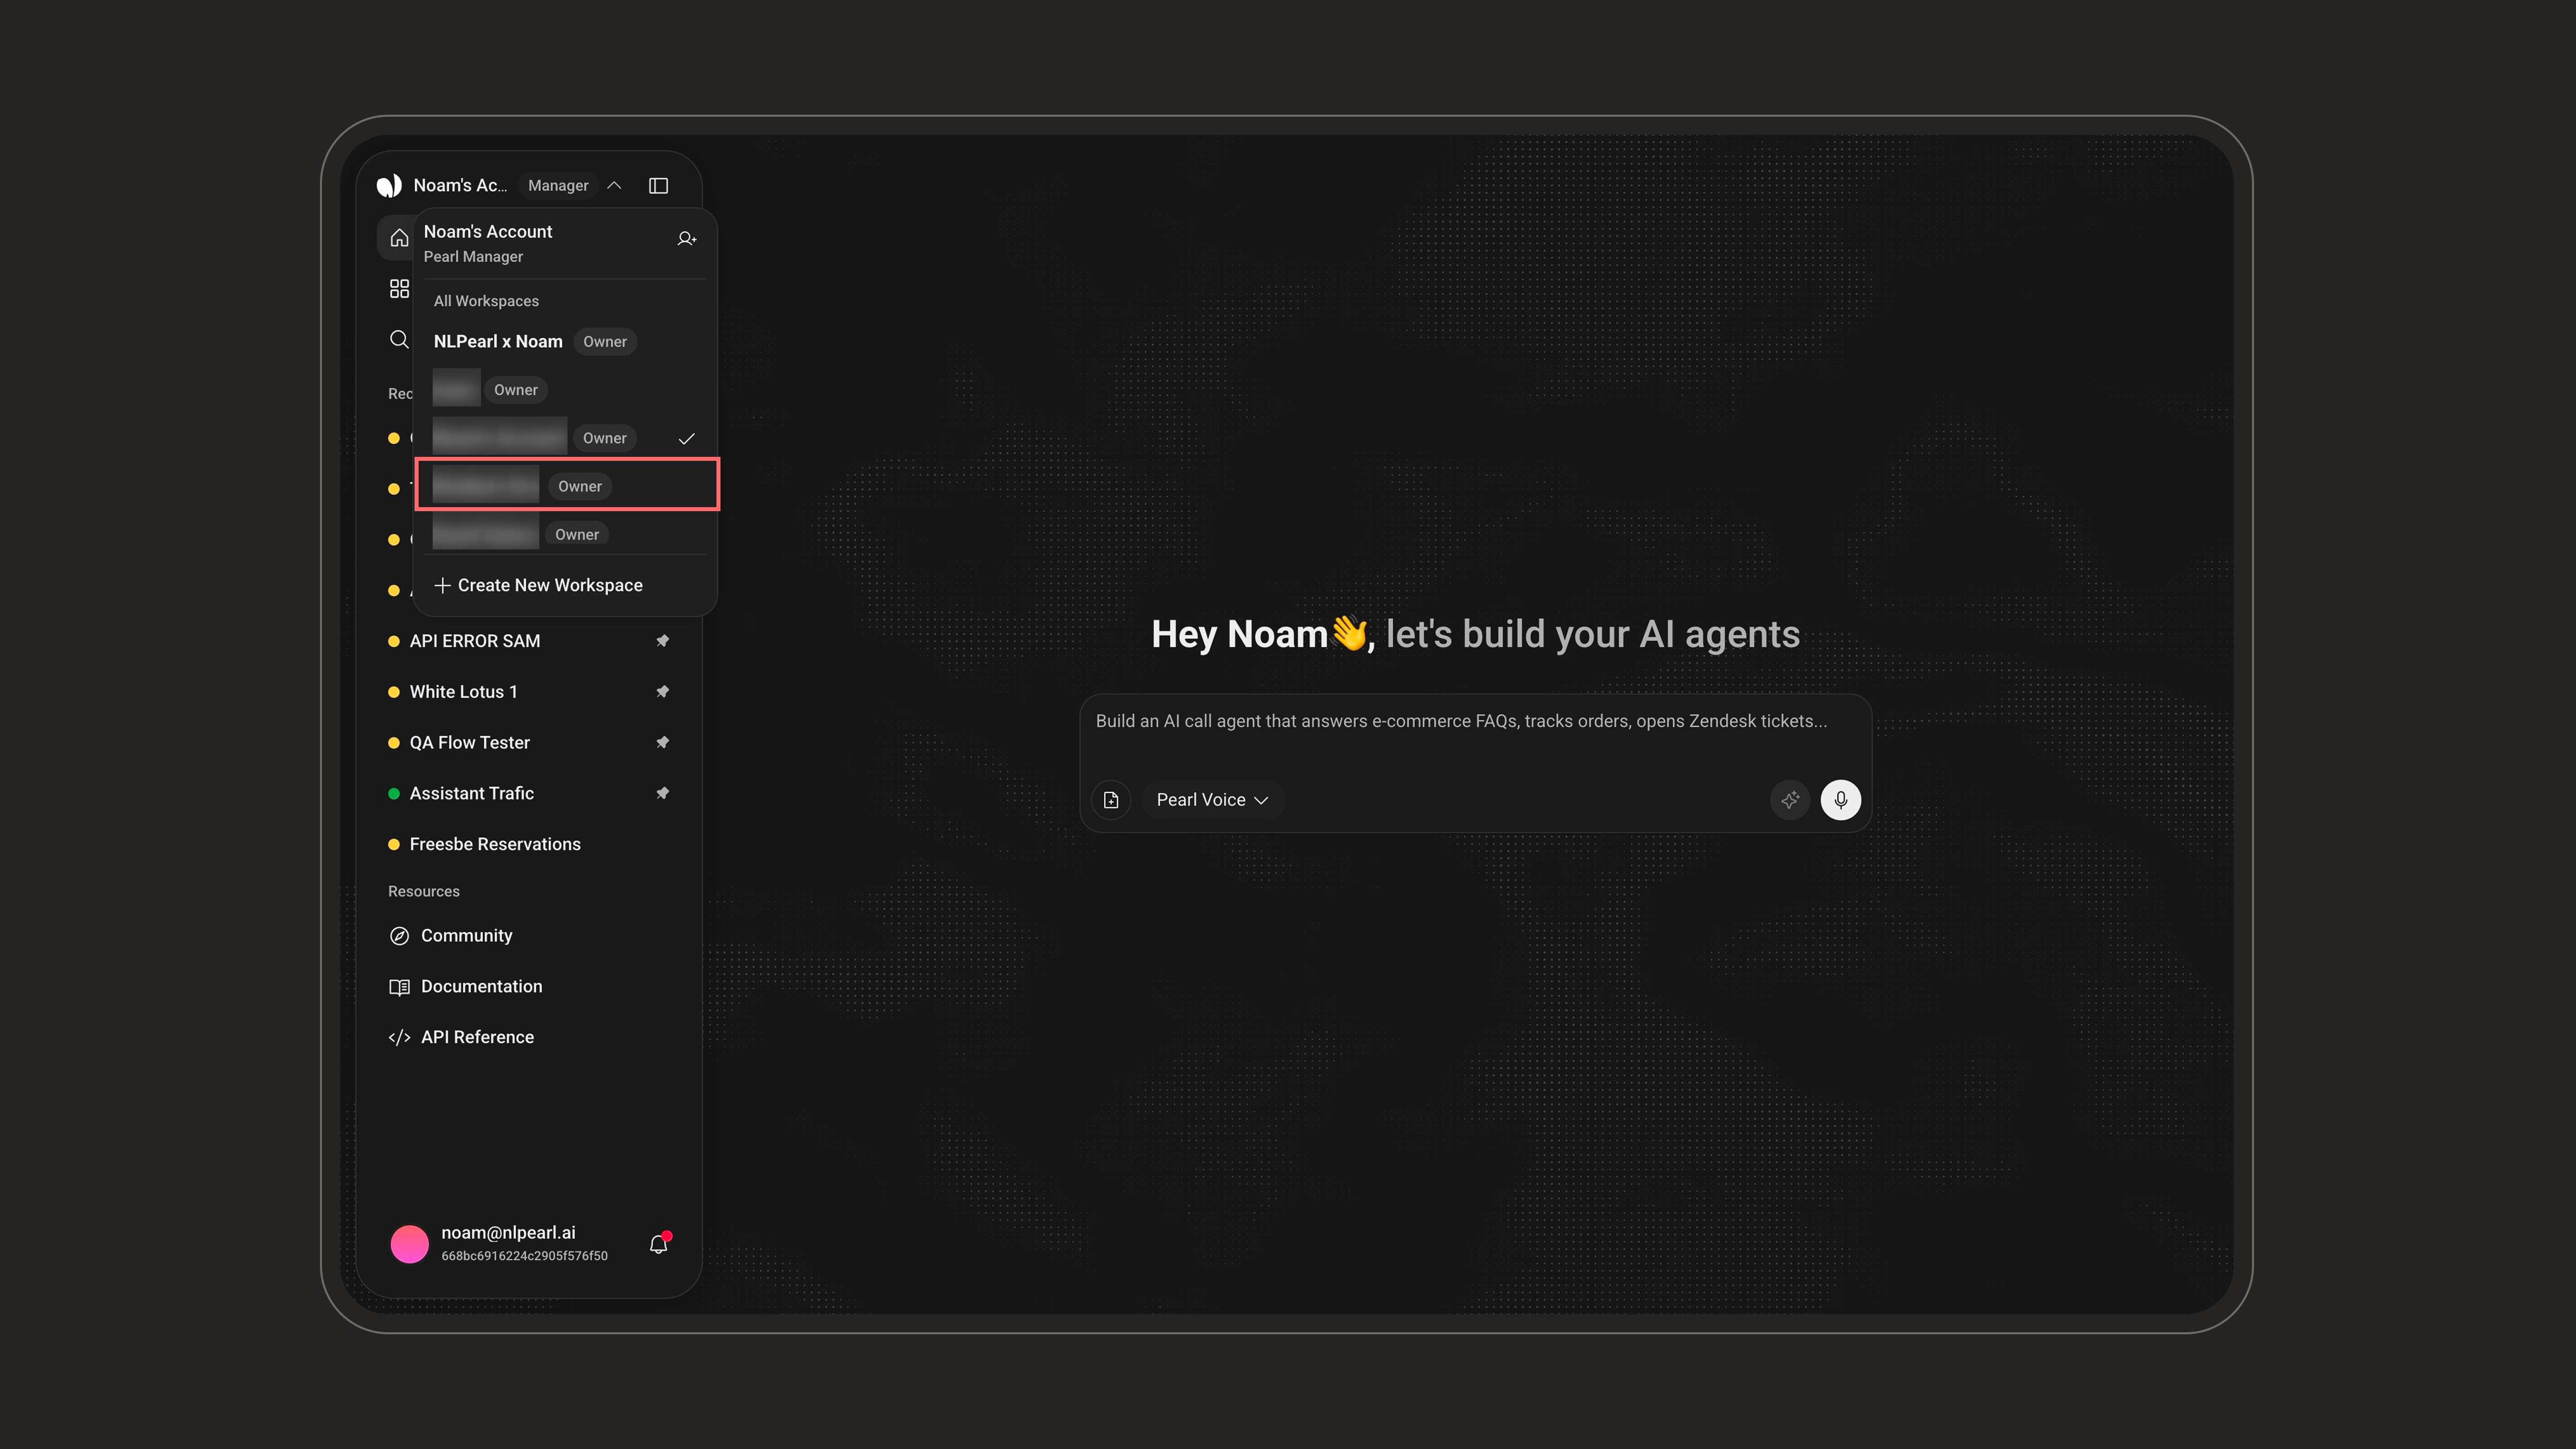
Task: Open the noam@nlpearl.ai account menu
Action: tap(508, 1233)
